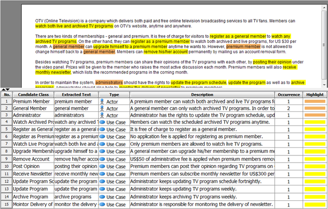The image size is (328, 209).
Task: Click the Use Case icon in row 12
Action: (102, 181)
